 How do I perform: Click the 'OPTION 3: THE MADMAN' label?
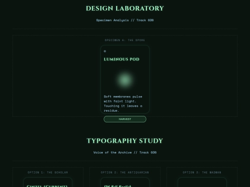click(x=202, y=172)
